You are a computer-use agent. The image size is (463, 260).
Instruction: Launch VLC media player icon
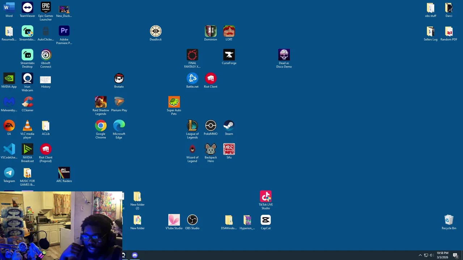point(27,126)
